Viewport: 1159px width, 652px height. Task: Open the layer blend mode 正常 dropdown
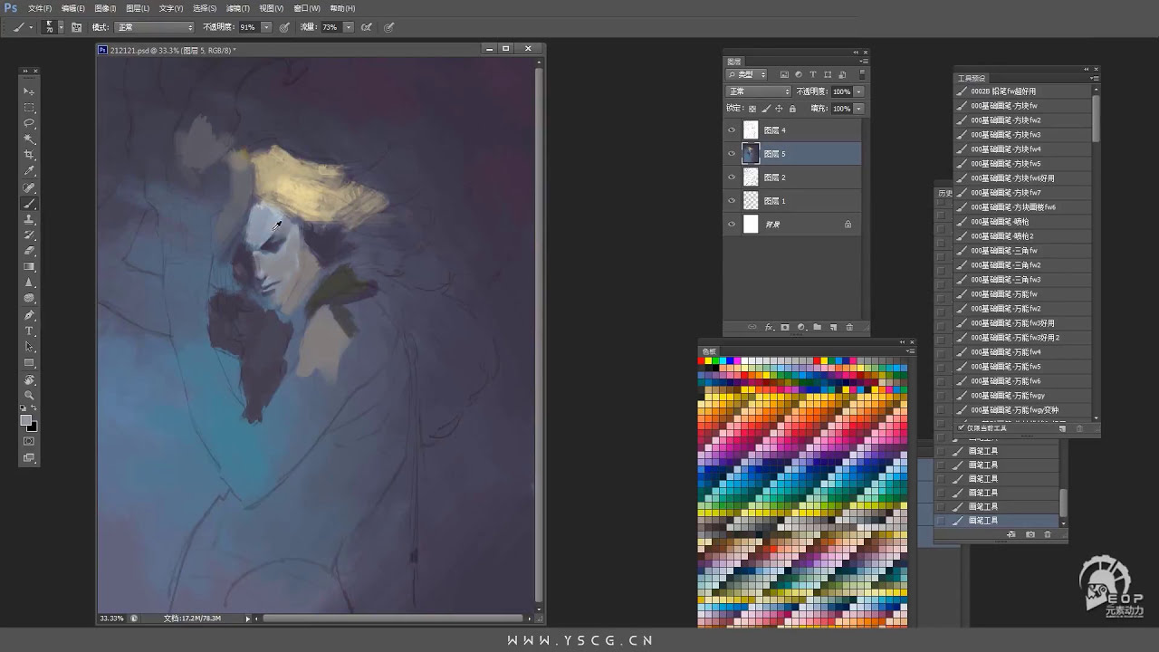[759, 91]
